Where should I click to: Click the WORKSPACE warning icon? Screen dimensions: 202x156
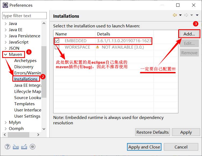(98, 47)
